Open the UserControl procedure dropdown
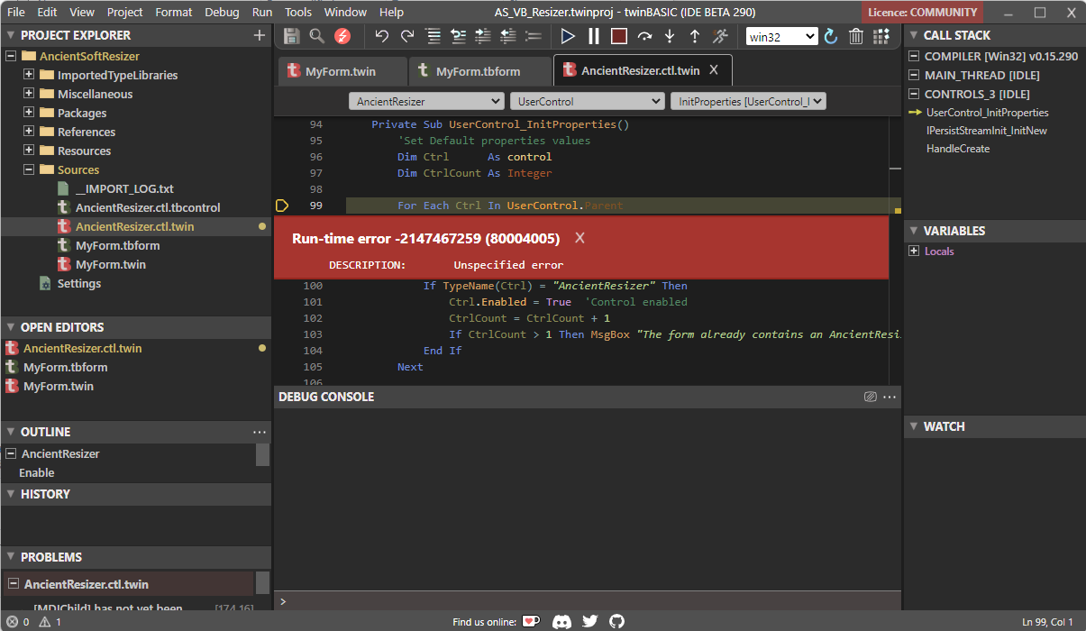Screen dimensions: 1086x631 (587, 101)
